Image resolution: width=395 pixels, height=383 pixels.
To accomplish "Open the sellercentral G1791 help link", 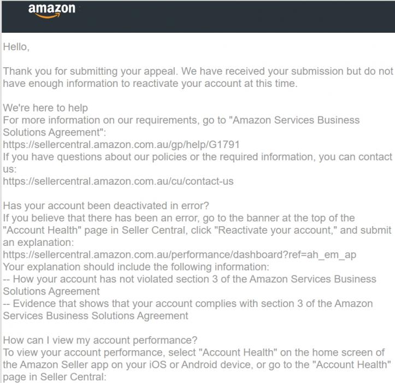I will click(x=121, y=145).
